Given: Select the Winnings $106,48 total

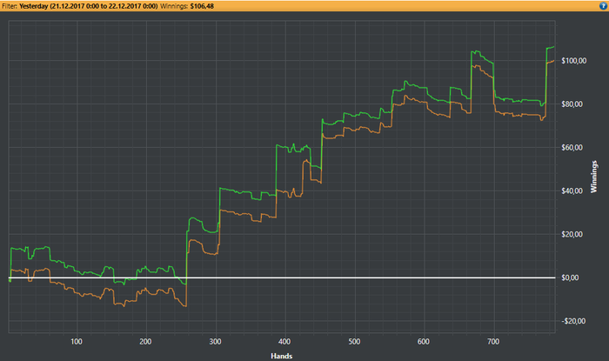Looking at the screenshot, I should click(187, 6).
